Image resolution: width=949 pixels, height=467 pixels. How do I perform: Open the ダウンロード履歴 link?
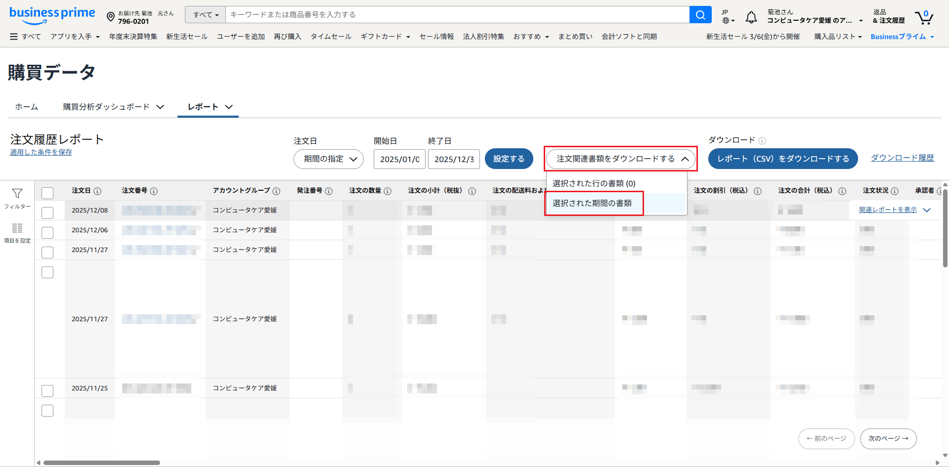click(902, 158)
